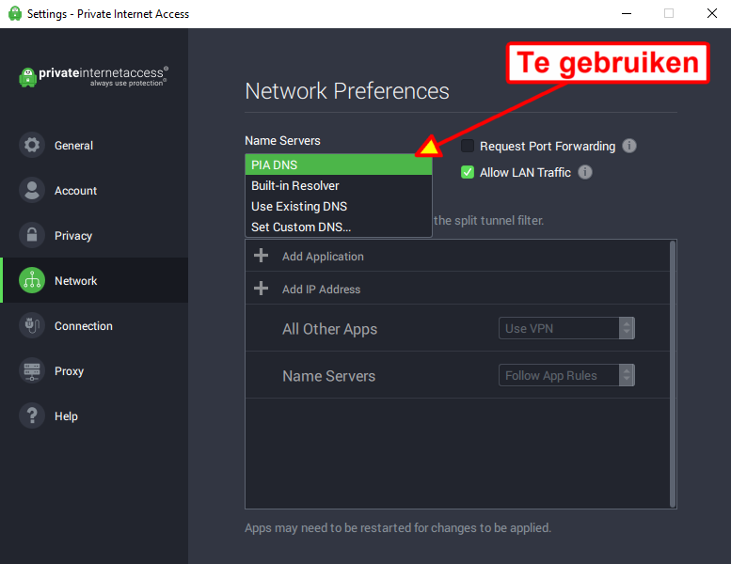Open the Connection settings label

[x=84, y=326]
